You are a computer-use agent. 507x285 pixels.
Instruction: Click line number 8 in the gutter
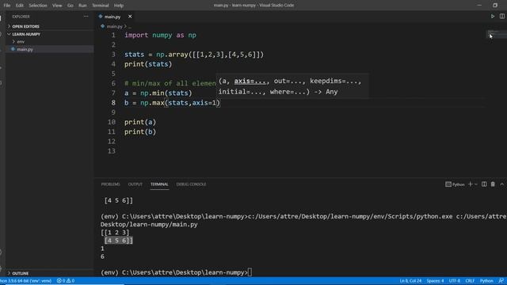click(113, 103)
